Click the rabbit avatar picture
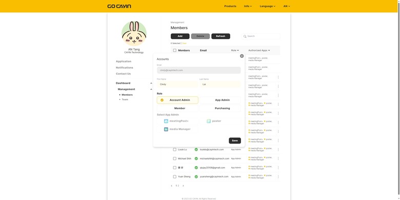Viewport: 400px width, 200px height. click(x=134, y=33)
